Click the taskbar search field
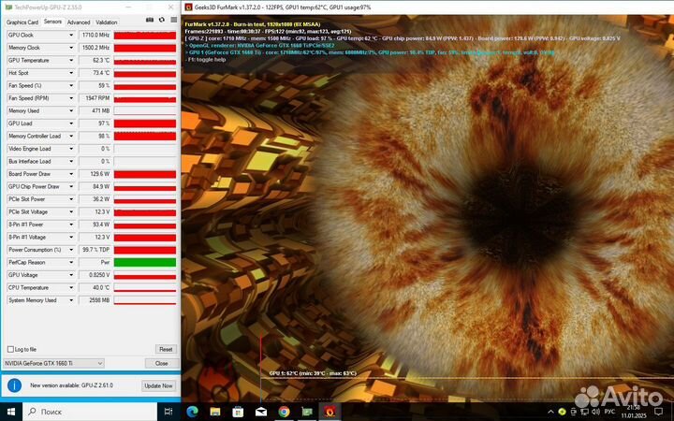Viewport: 674px width, 421px height. click(x=94, y=412)
